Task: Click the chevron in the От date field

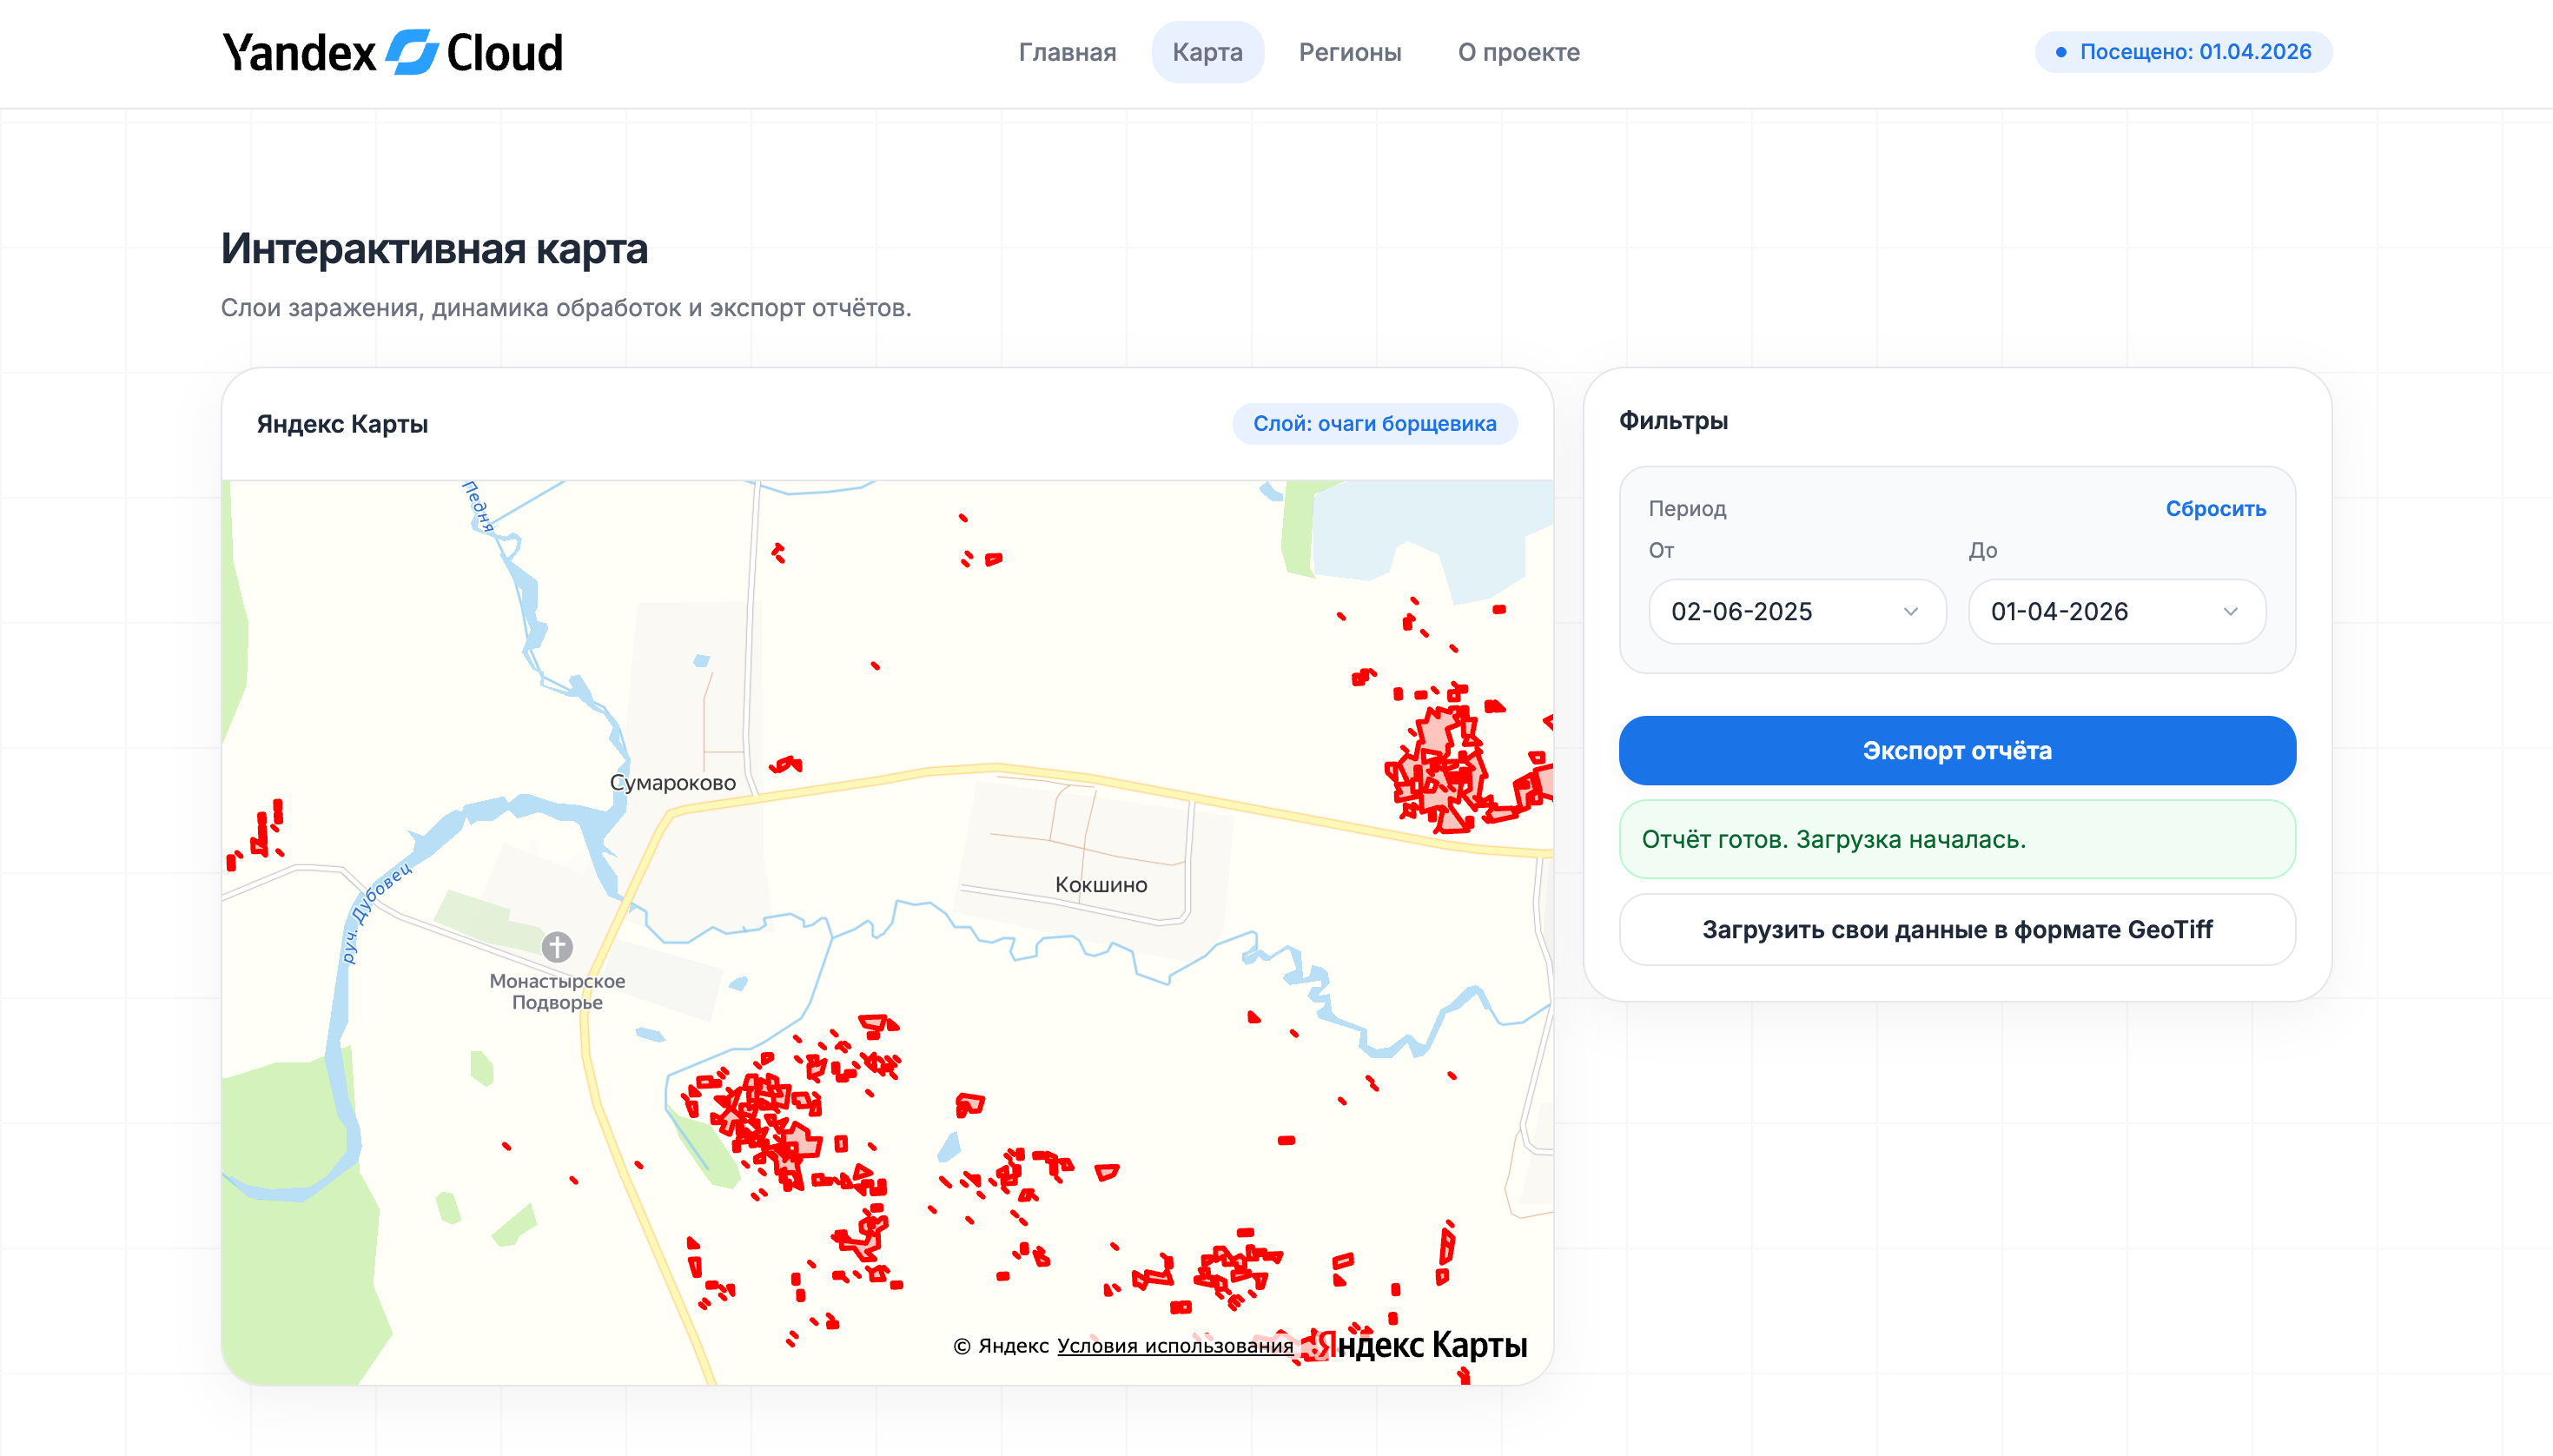Action: click(1910, 611)
